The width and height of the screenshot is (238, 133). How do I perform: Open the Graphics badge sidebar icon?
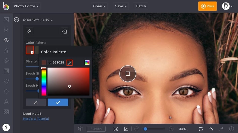[6, 91]
